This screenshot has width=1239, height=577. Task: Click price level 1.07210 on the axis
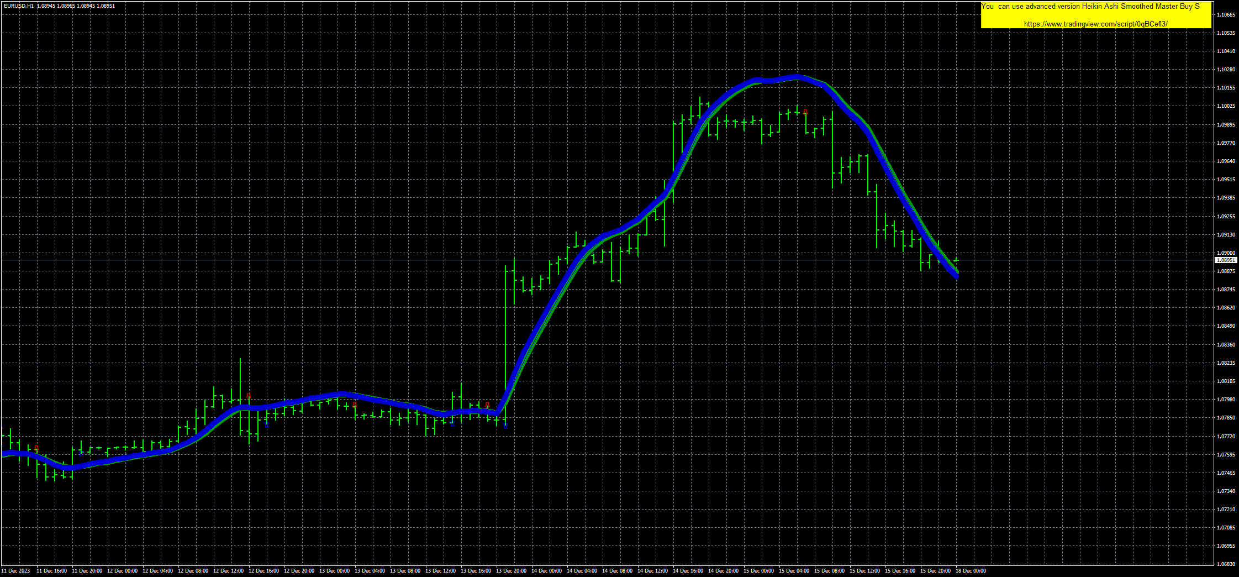coord(1226,510)
